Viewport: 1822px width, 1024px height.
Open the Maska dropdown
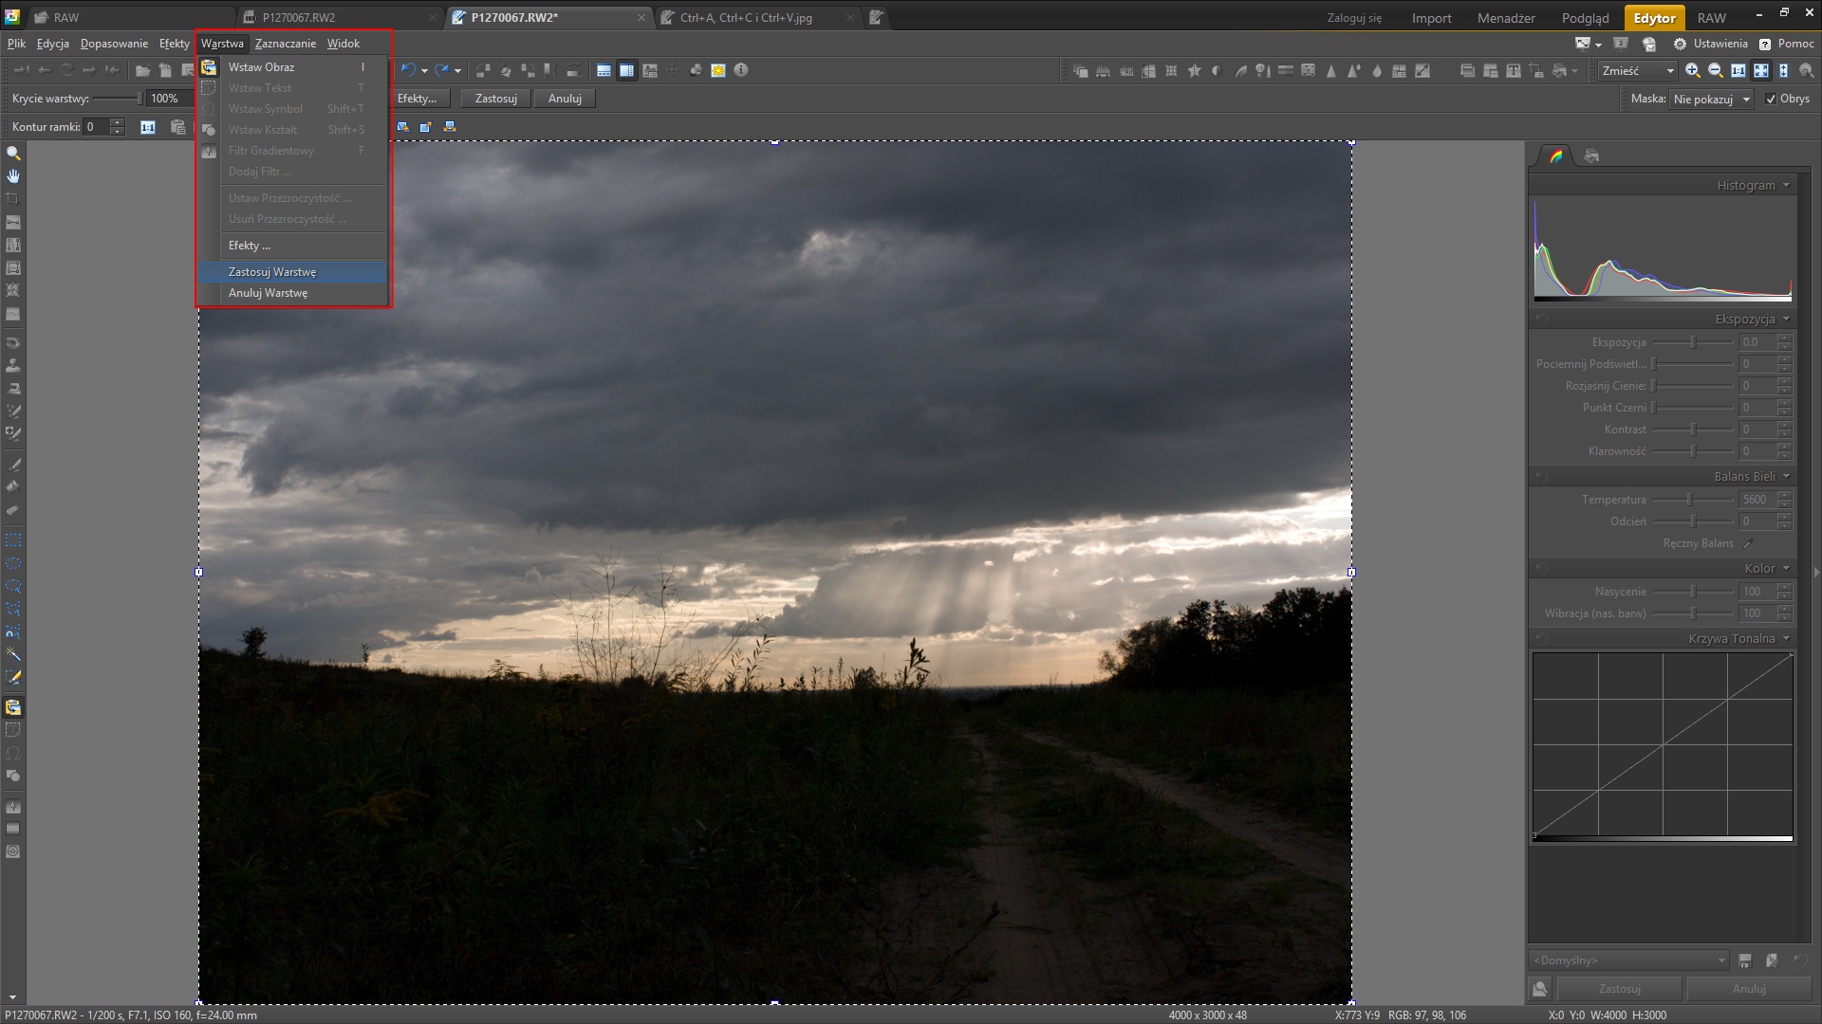point(1712,99)
